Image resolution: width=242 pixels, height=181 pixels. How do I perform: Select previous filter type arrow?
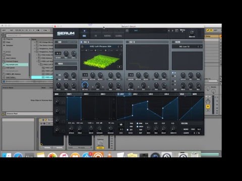point(198,46)
